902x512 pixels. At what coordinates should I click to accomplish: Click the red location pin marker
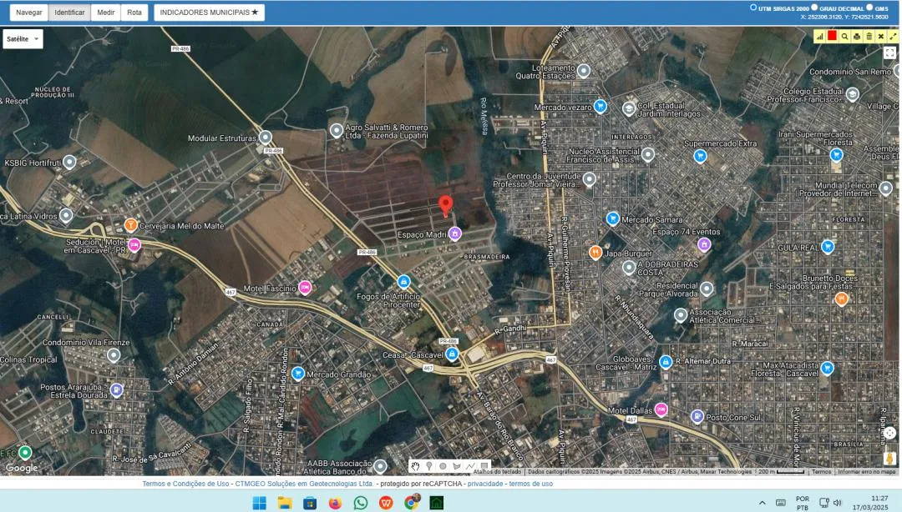point(445,205)
